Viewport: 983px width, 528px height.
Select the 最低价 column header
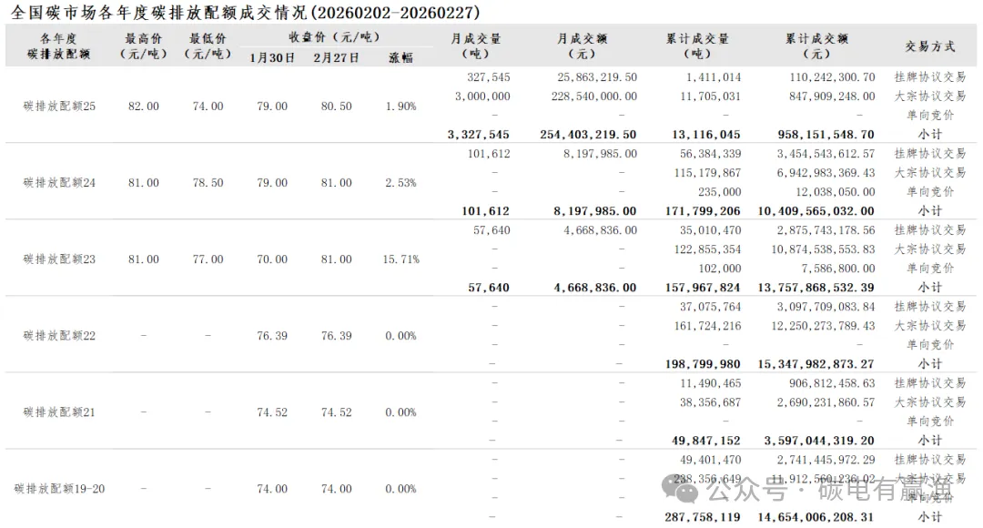[208, 46]
